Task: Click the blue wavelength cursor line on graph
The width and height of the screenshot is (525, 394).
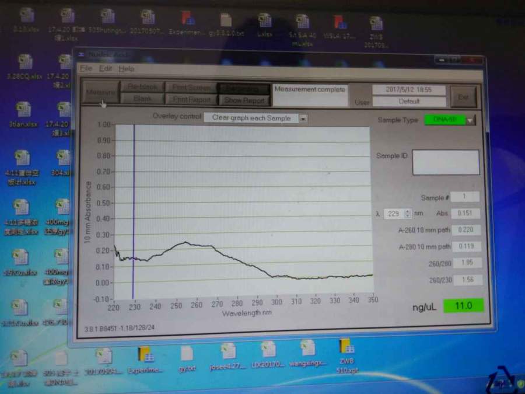Action: pyautogui.click(x=133, y=211)
